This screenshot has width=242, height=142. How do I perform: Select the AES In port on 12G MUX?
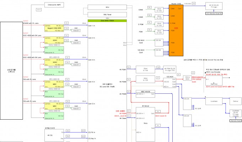[166, 87]
